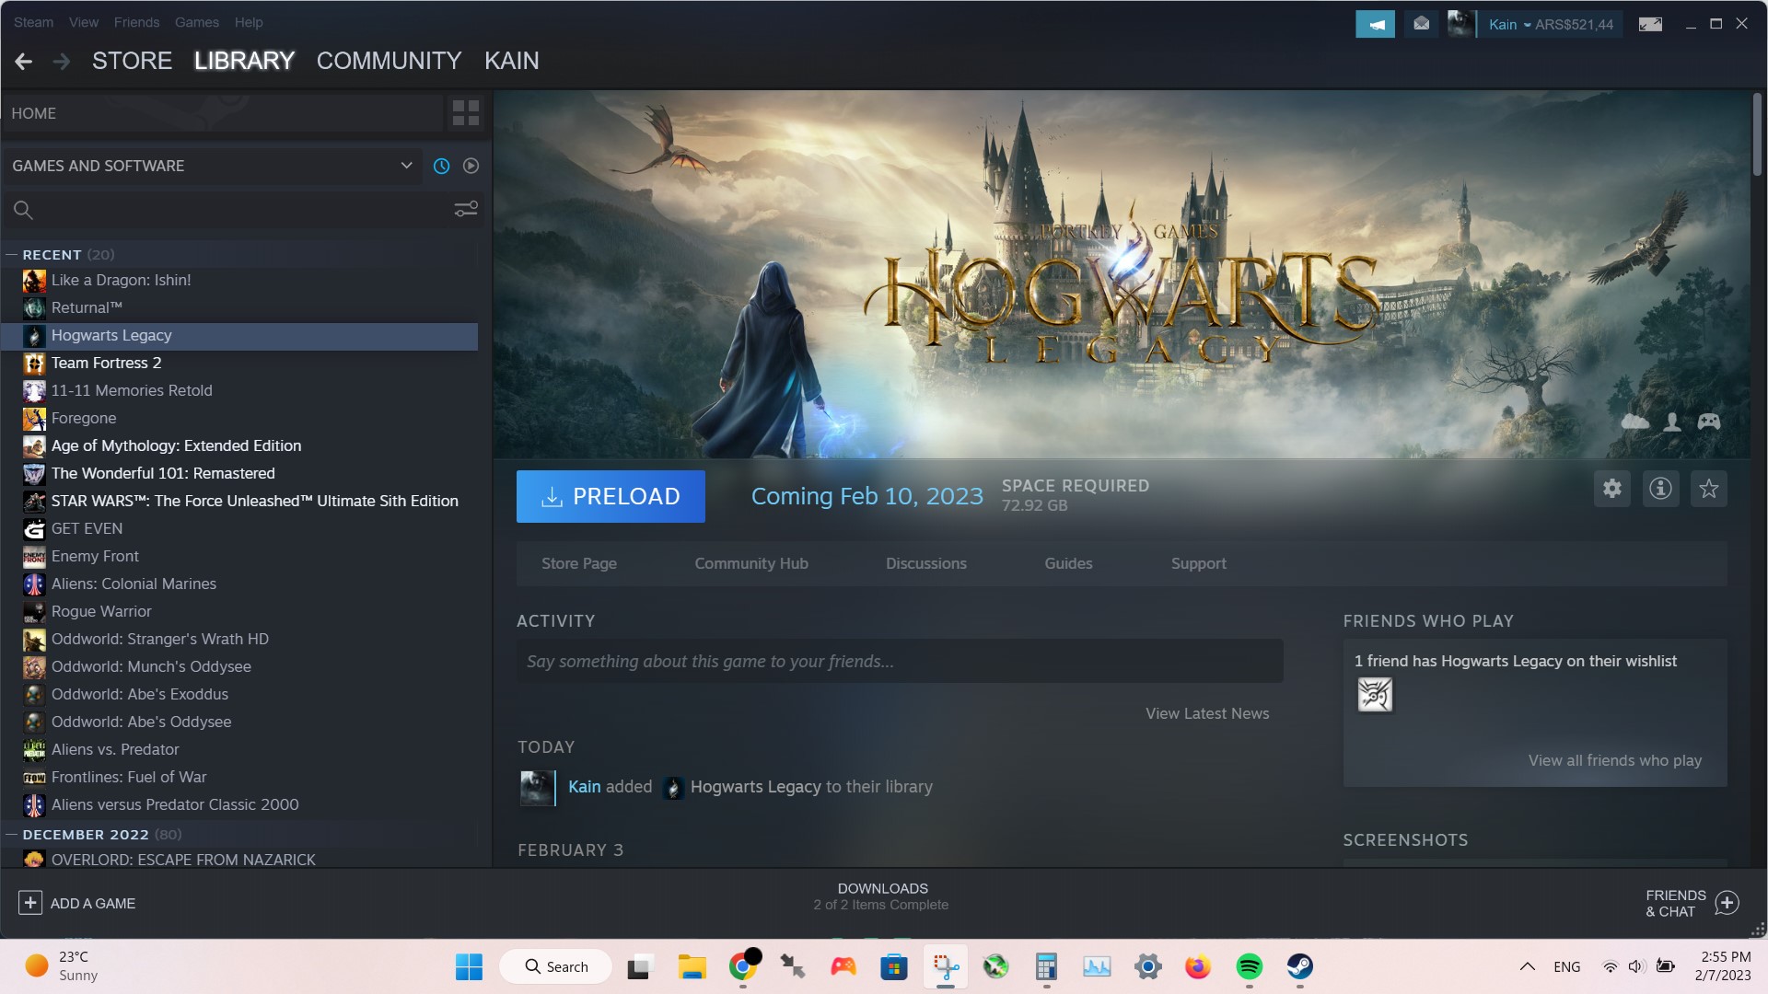Go forward with the right arrow
The height and width of the screenshot is (994, 1768).
tap(62, 62)
